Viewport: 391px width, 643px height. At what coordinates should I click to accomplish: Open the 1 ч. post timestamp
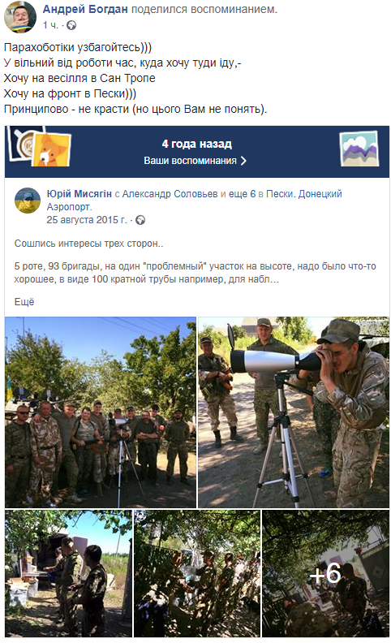pyautogui.click(x=51, y=25)
